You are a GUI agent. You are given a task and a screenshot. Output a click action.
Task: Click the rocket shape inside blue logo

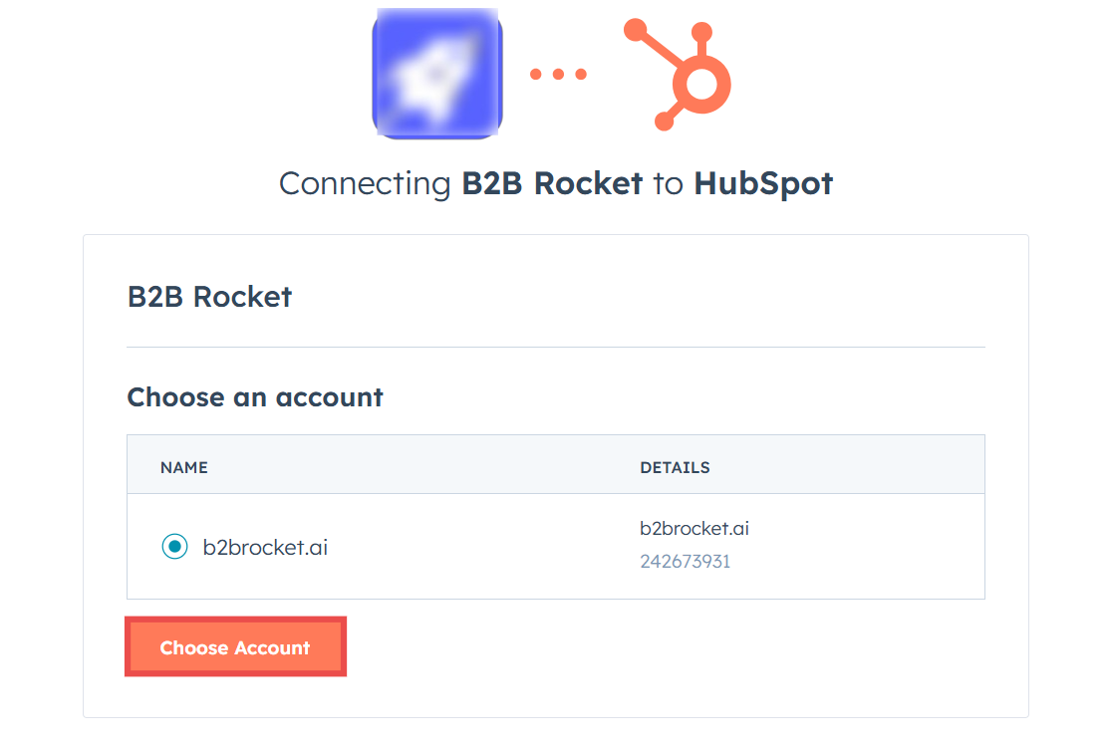tap(430, 76)
